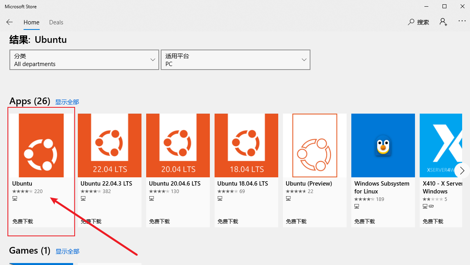Open the search magnifier (搜索)
470x265 pixels.
pos(419,22)
